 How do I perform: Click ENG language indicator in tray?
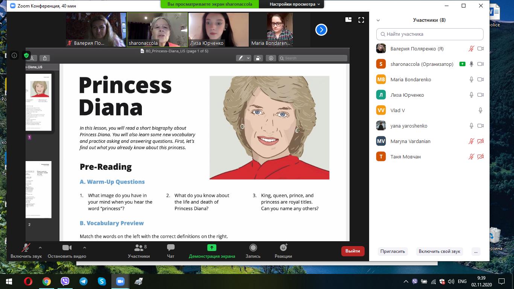(462, 281)
